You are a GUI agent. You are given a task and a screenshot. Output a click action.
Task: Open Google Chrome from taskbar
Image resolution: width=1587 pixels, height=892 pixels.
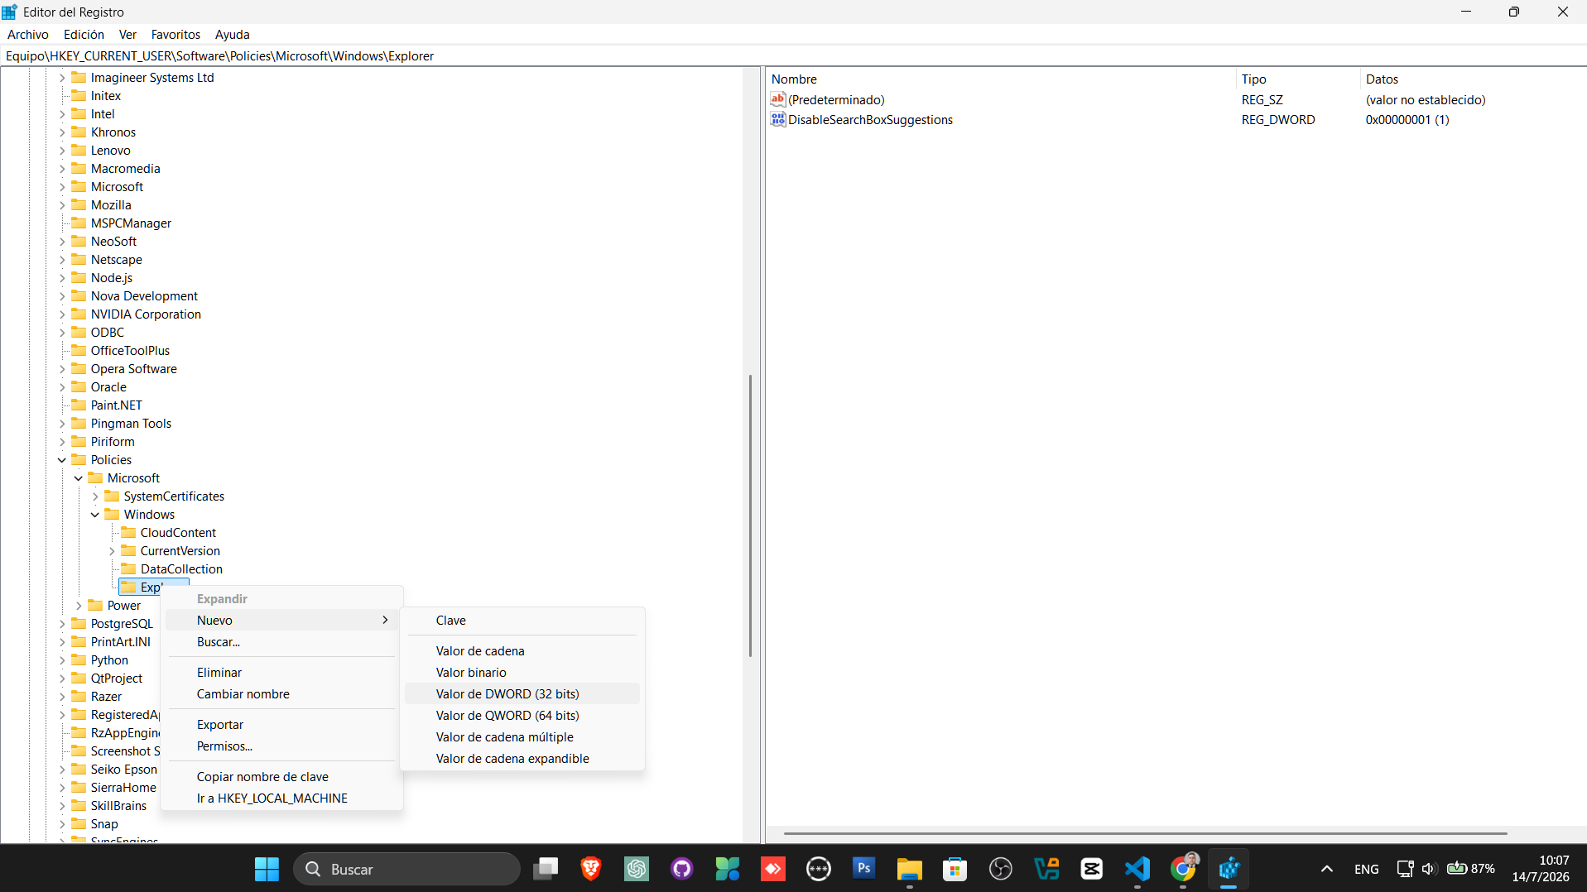click(x=1183, y=869)
